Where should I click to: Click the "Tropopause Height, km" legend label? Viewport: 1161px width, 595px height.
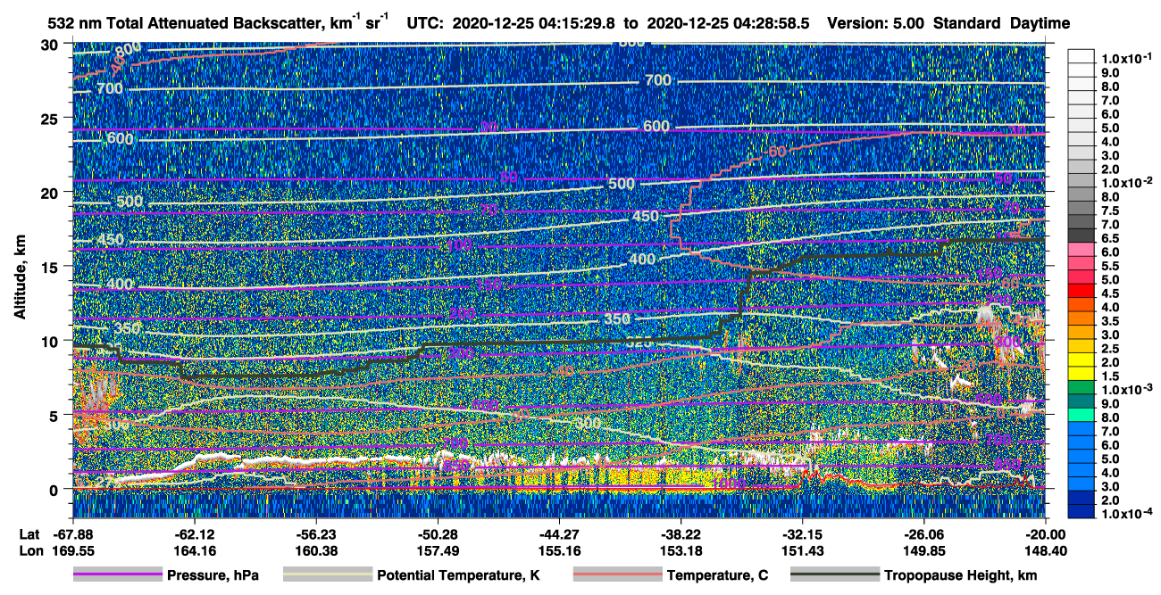961,575
